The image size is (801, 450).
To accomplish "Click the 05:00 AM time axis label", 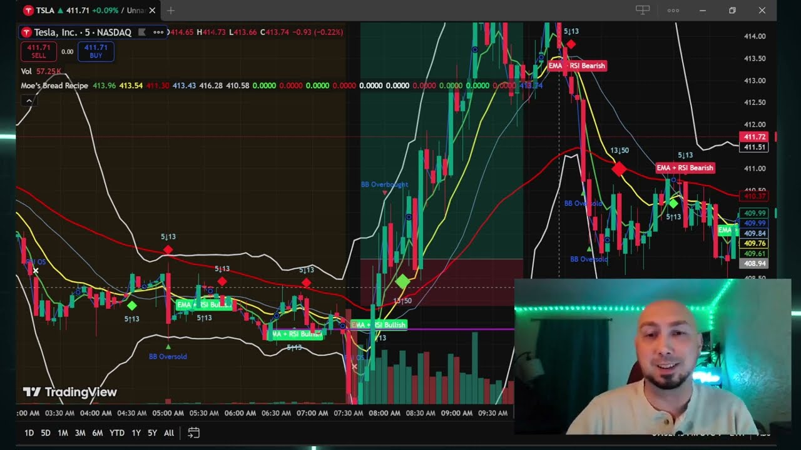I will [x=168, y=413].
